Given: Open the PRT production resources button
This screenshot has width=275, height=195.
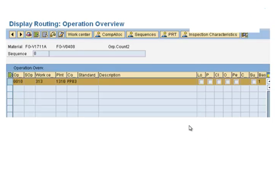Looking at the screenshot, I should point(169,35).
